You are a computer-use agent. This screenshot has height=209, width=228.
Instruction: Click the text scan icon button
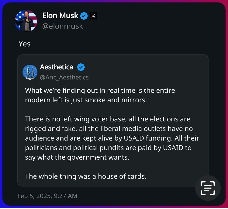(208, 188)
